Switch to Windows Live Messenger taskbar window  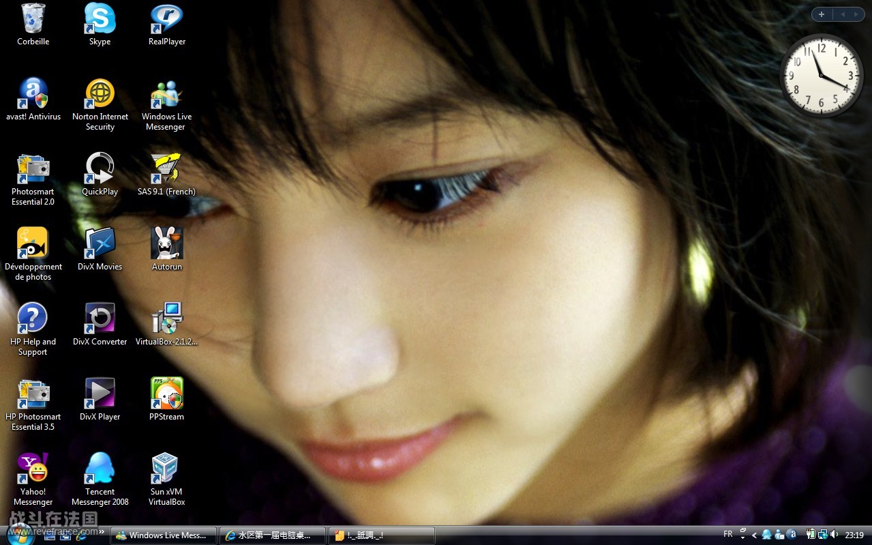click(164, 535)
